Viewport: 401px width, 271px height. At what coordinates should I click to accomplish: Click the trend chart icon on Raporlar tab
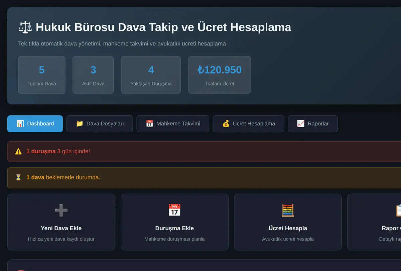click(301, 124)
